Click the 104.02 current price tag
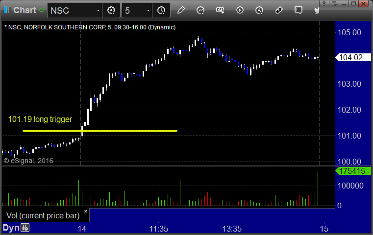This screenshot has height=235, width=373. [353, 57]
